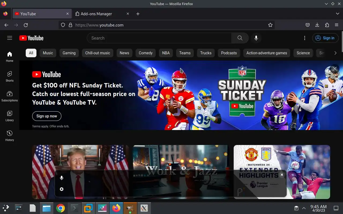This screenshot has height=214, width=343.
Task: Reload the current page
Action: coord(26,25)
